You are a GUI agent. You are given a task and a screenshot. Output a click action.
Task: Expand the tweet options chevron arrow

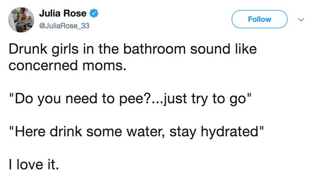click(301, 20)
